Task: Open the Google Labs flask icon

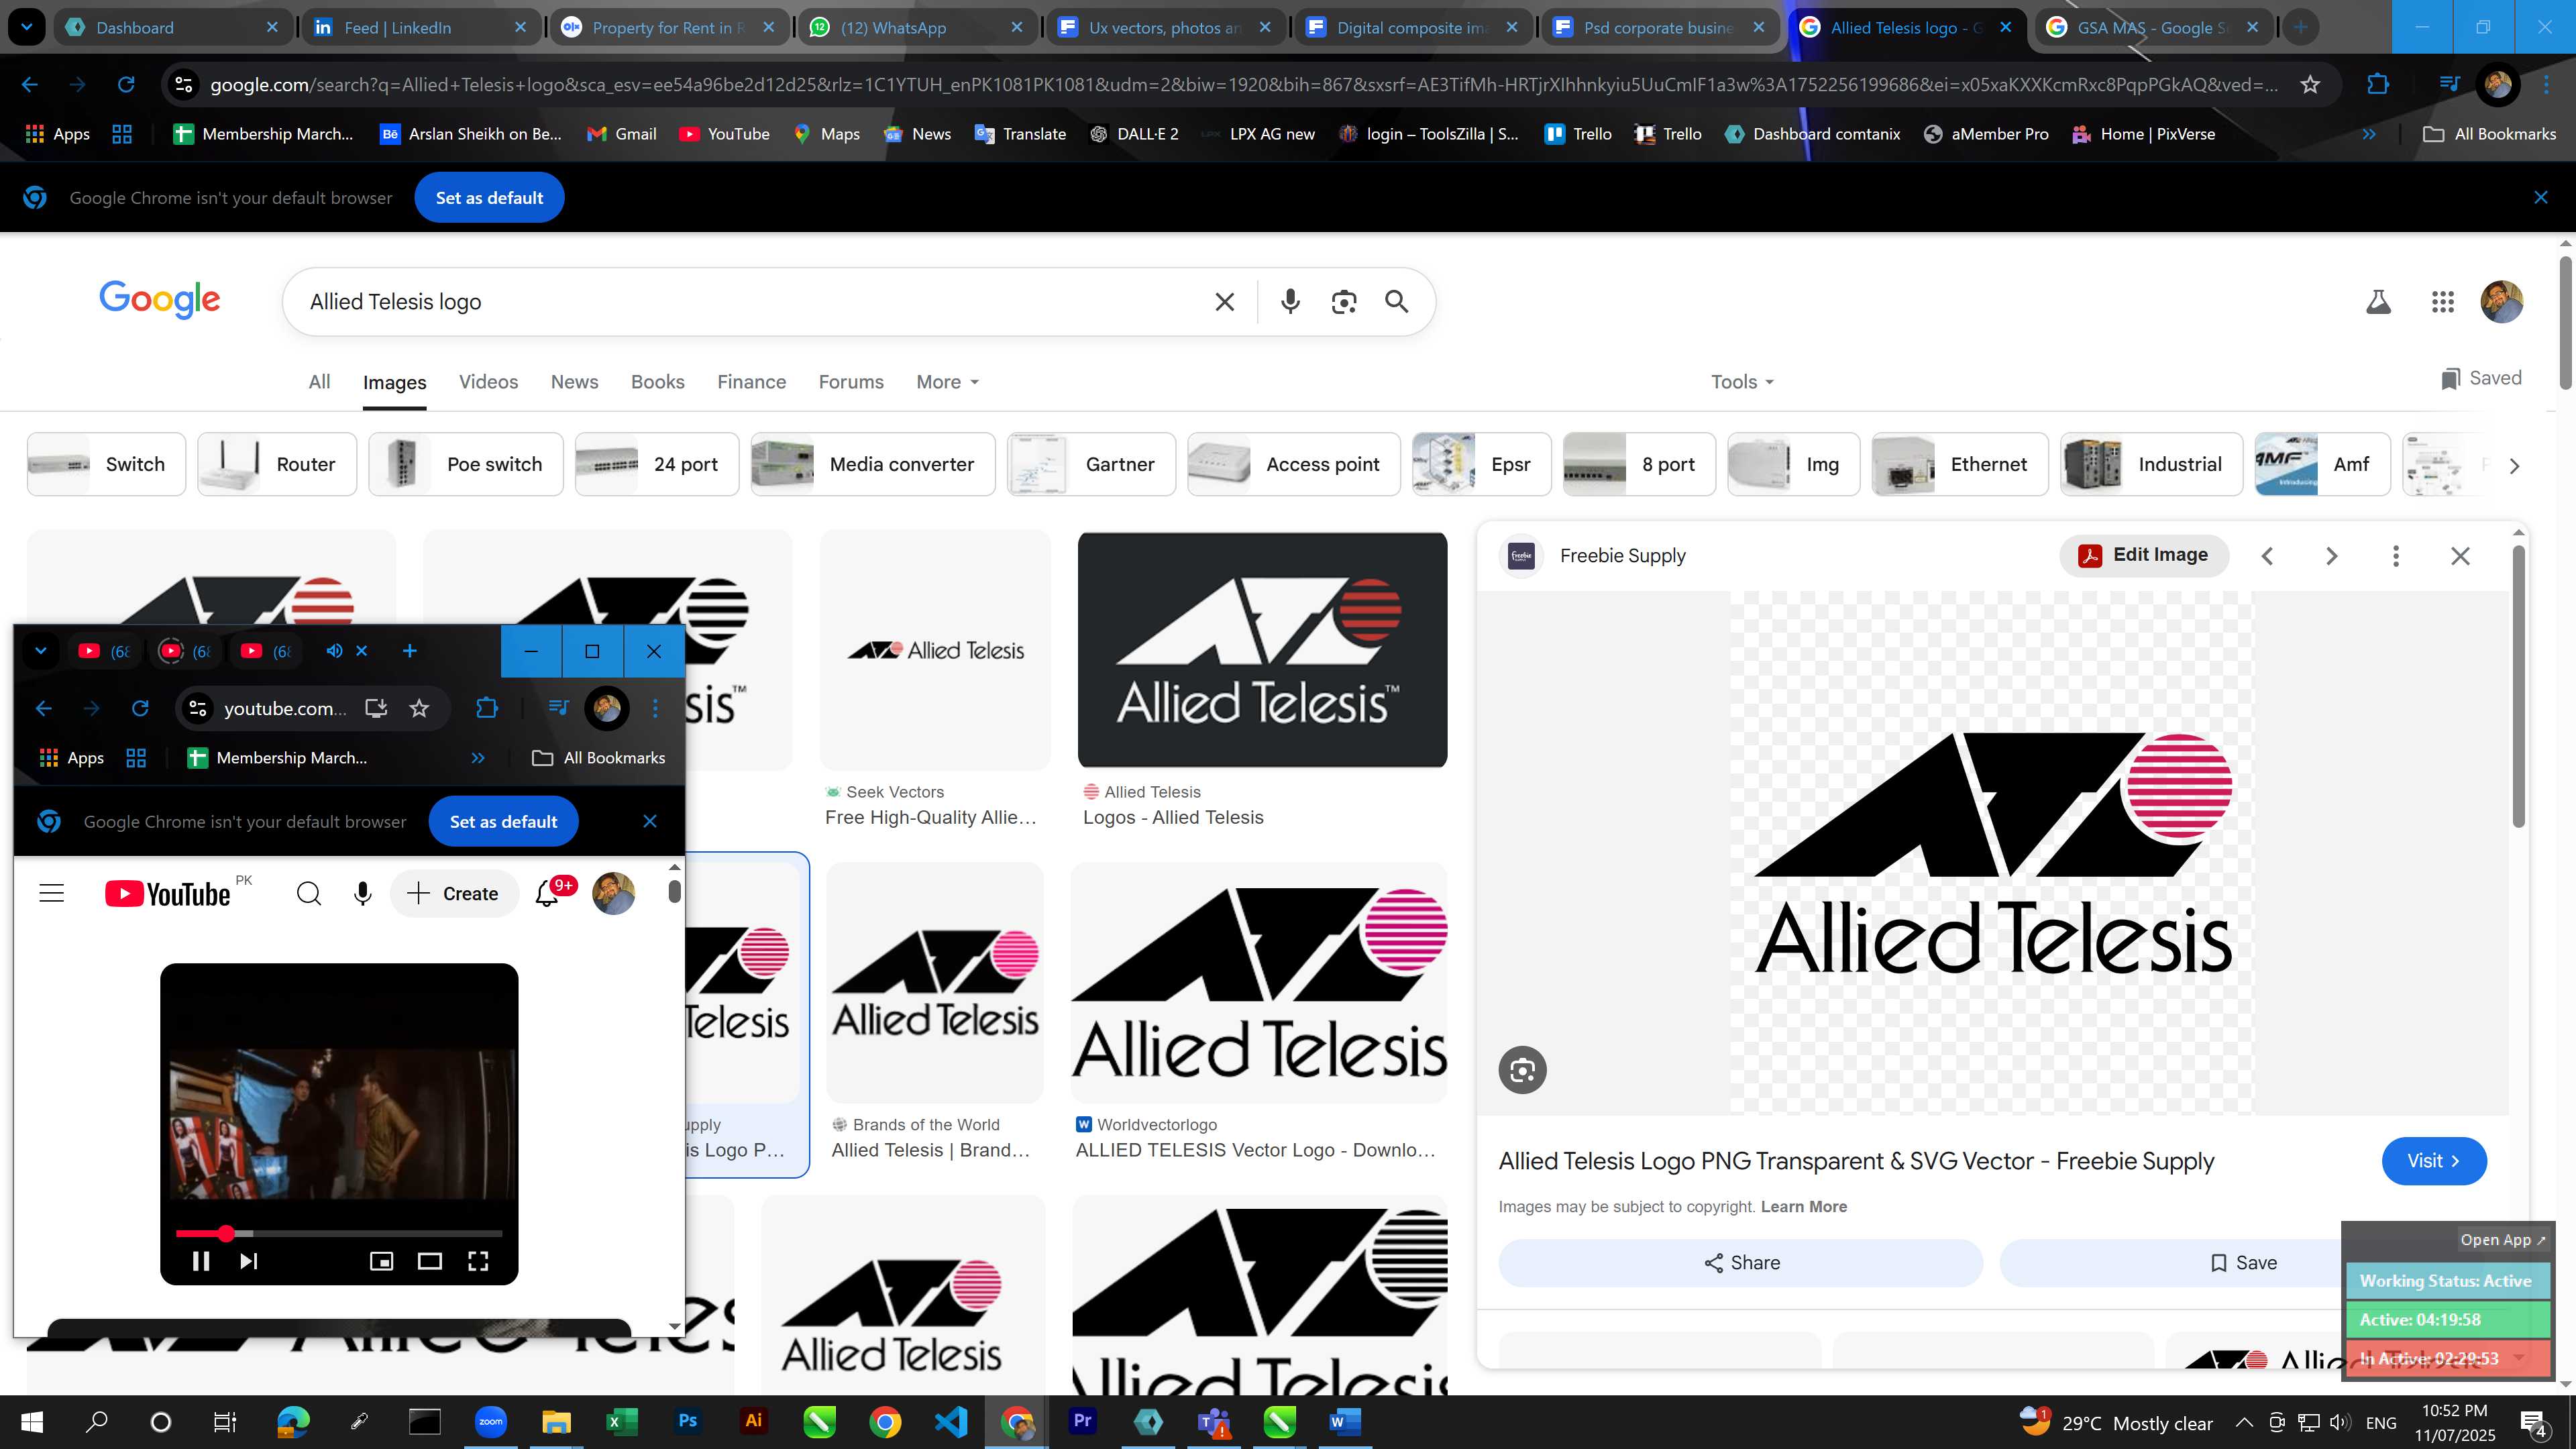Action: (x=2378, y=302)
